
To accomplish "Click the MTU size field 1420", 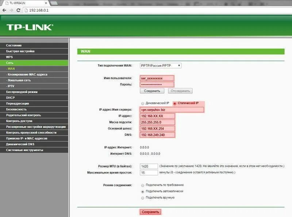I will point(149,166).
